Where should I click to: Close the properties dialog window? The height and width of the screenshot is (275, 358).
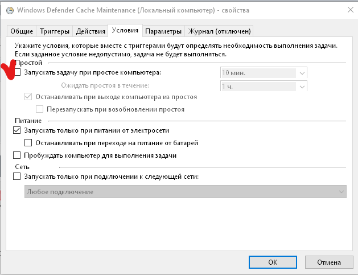[348, 10]
